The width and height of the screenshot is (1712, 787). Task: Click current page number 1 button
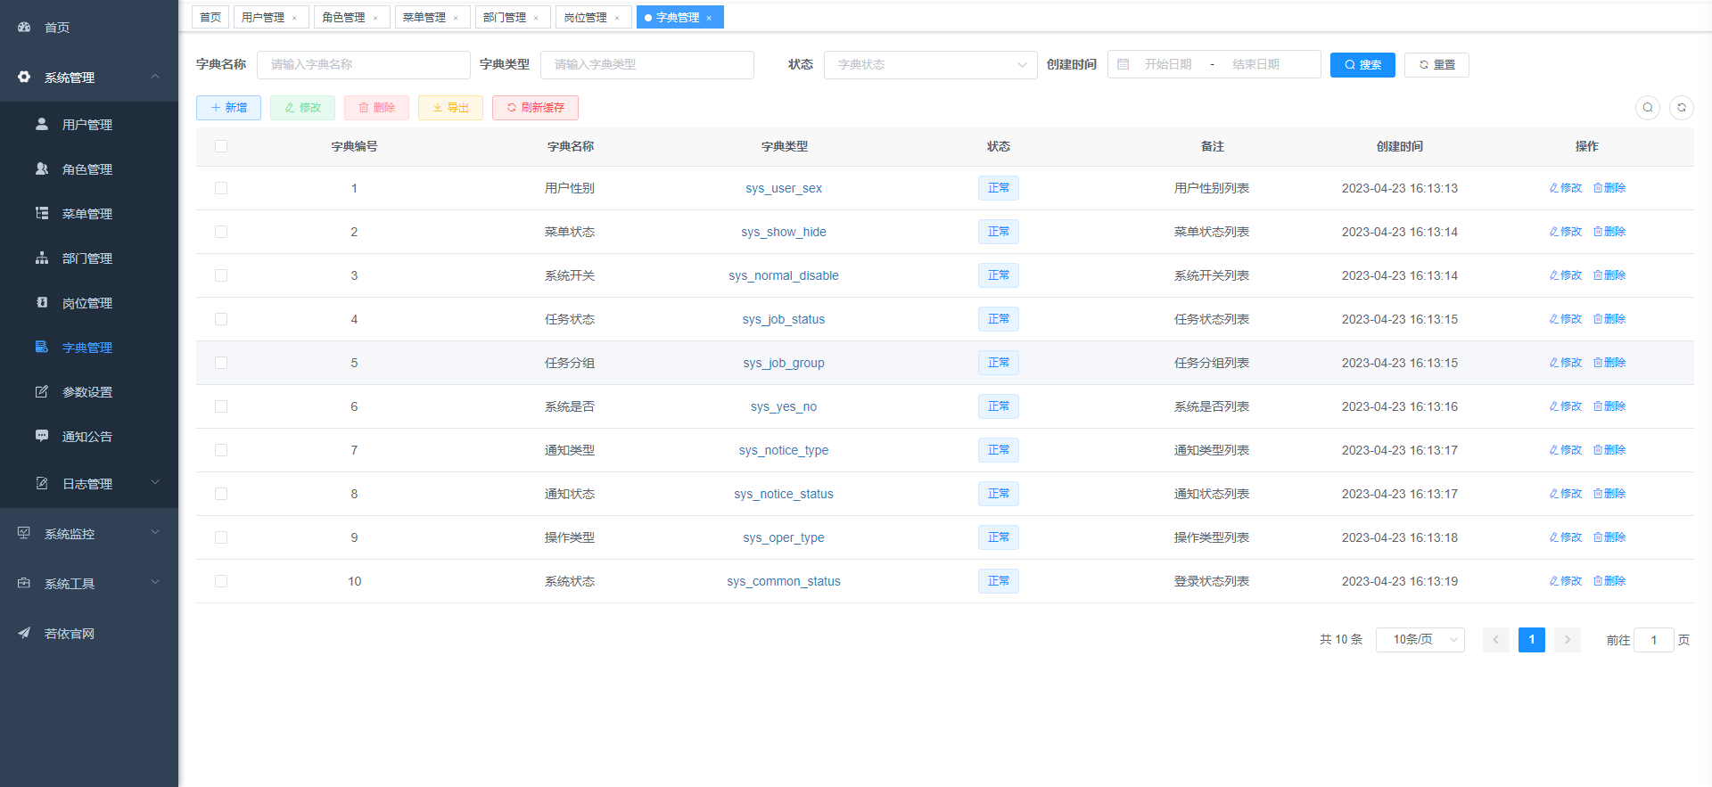coord(1532,640)
